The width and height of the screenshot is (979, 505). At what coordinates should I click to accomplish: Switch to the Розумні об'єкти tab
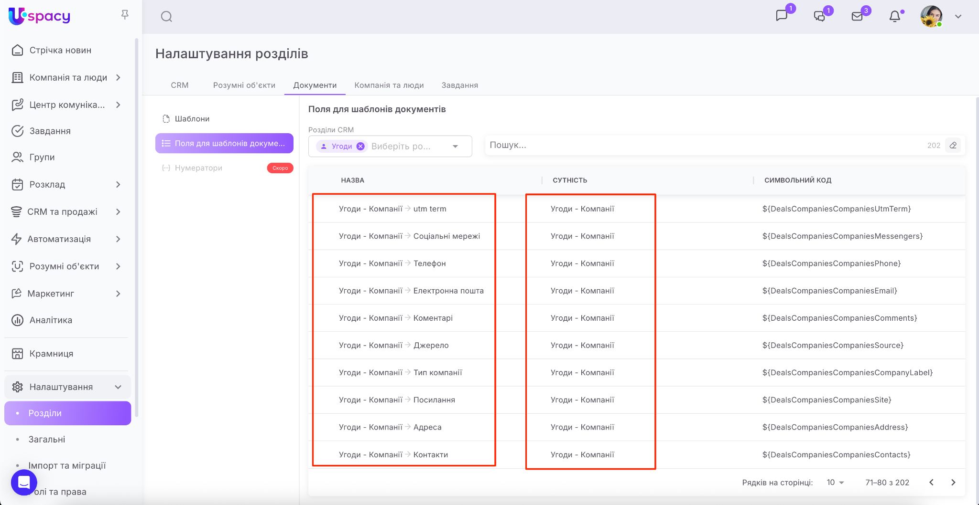pos(244,85)
